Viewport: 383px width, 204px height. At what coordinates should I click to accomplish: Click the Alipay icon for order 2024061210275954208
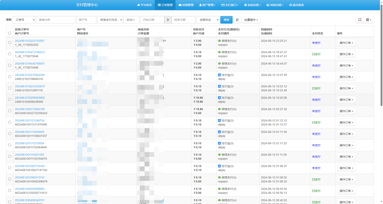(220, 75)
